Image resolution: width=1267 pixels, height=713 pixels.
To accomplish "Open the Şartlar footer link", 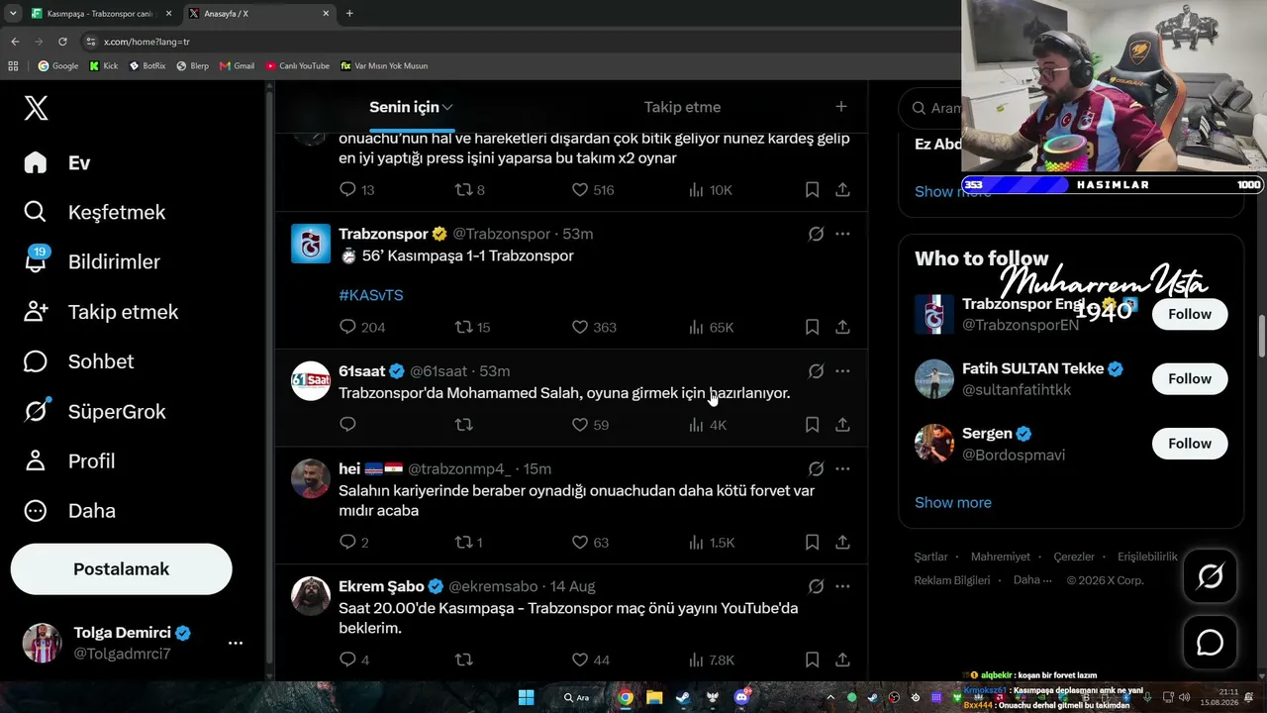I will [931, 557].
